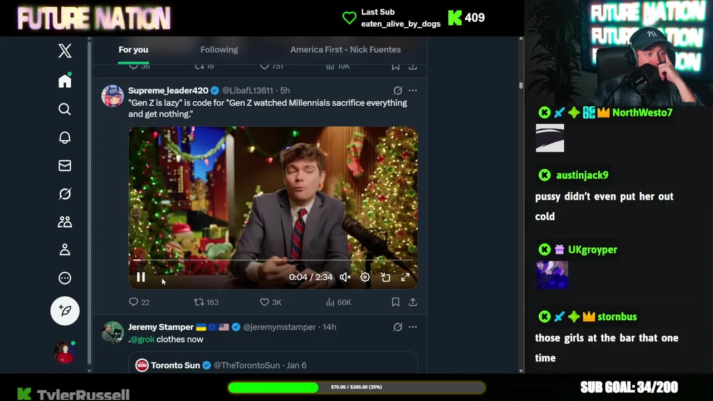This screenshot has height=401, width=713.
Task: Open more options on Jeremy Stamper's post
Action: [x=413, y=327]
